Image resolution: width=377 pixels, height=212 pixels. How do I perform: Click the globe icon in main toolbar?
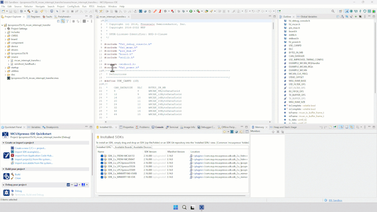tap(145, 11)
